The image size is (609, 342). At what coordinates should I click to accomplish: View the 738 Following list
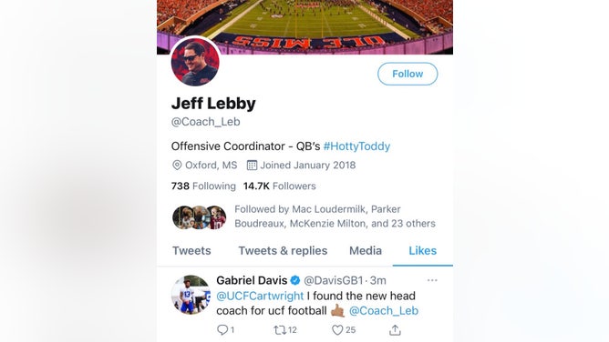click(x=203, y=186)
